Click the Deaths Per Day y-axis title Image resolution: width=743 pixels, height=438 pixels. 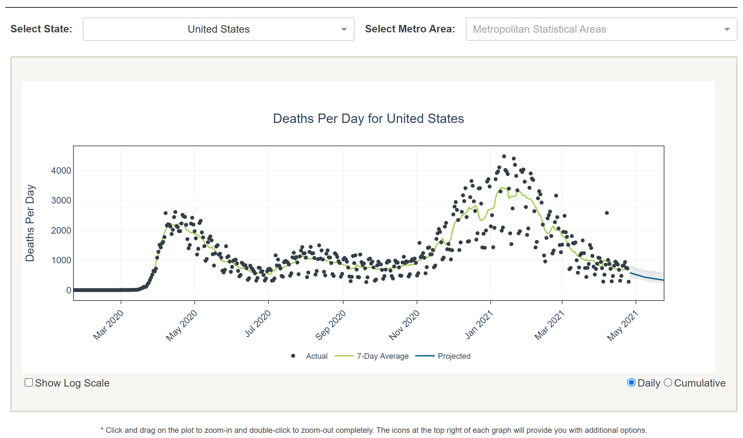click(x=30, y=223)
